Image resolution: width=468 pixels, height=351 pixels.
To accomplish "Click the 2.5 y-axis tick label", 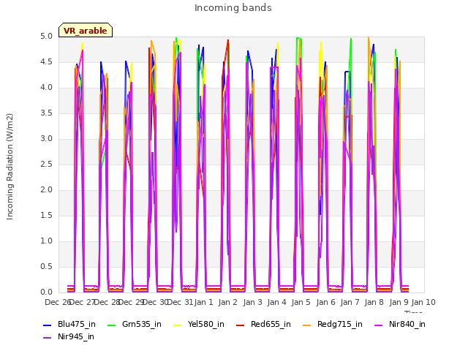I will pyautogui.click(x=46, y=165).
